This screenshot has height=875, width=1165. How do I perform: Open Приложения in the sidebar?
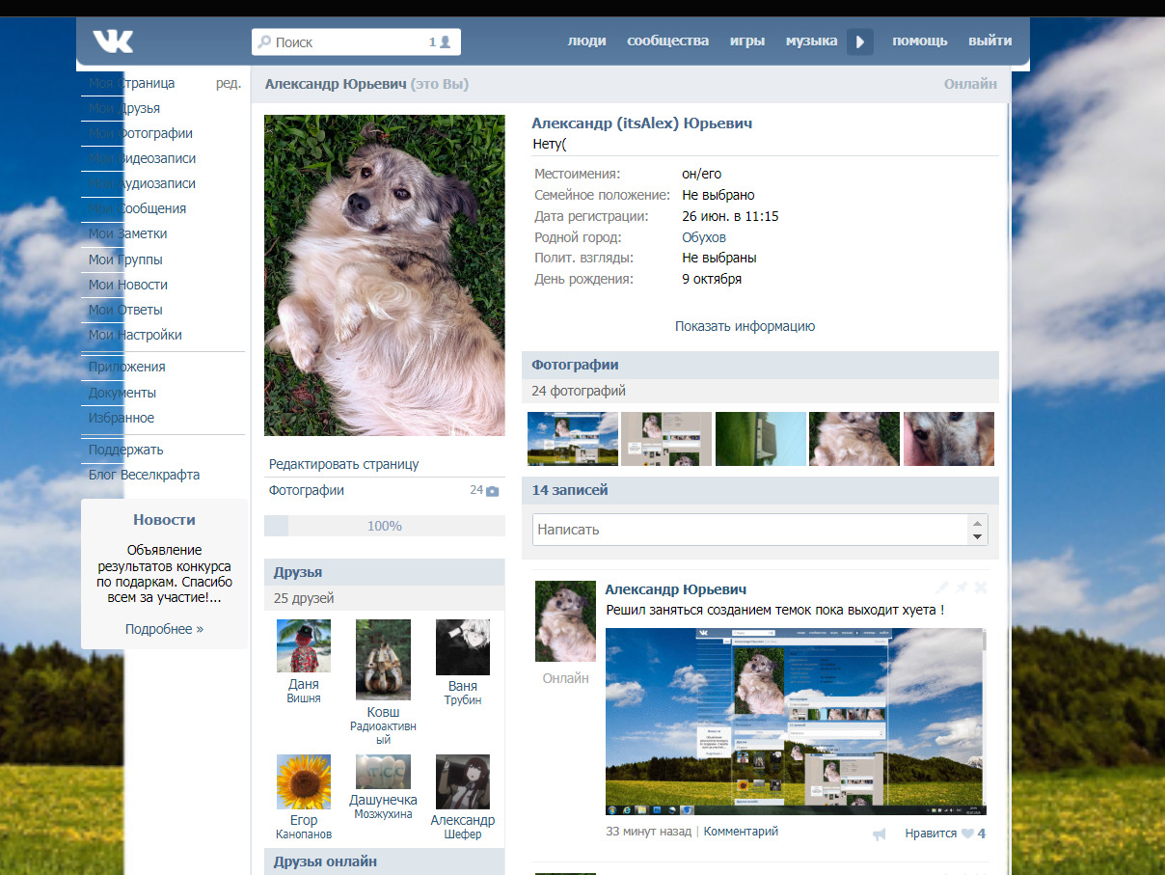[x=127, y=367]
